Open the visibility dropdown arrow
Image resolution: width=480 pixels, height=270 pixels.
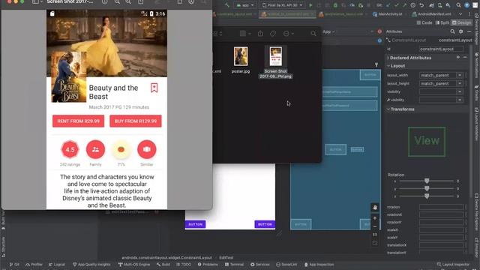pos(460,91)
